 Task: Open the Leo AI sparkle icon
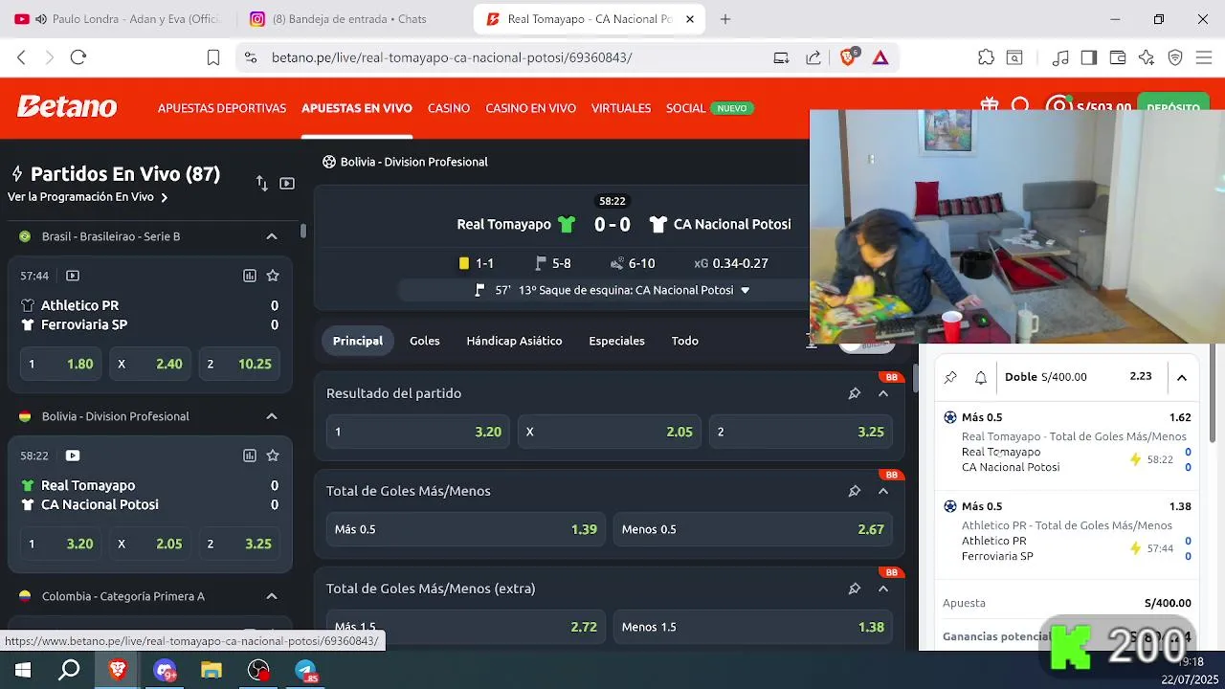coord(1147,57)
